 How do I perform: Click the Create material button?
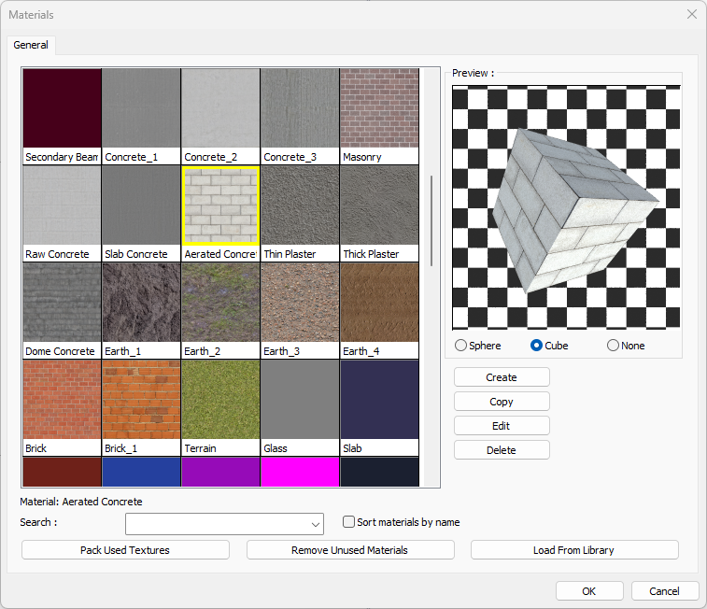pyautogui.click(x=502, y=377)
